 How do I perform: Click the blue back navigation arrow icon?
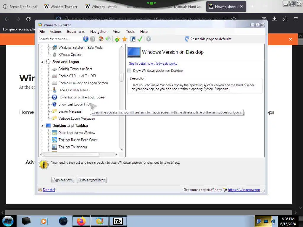pyautogui.click(x=86, y=39)
